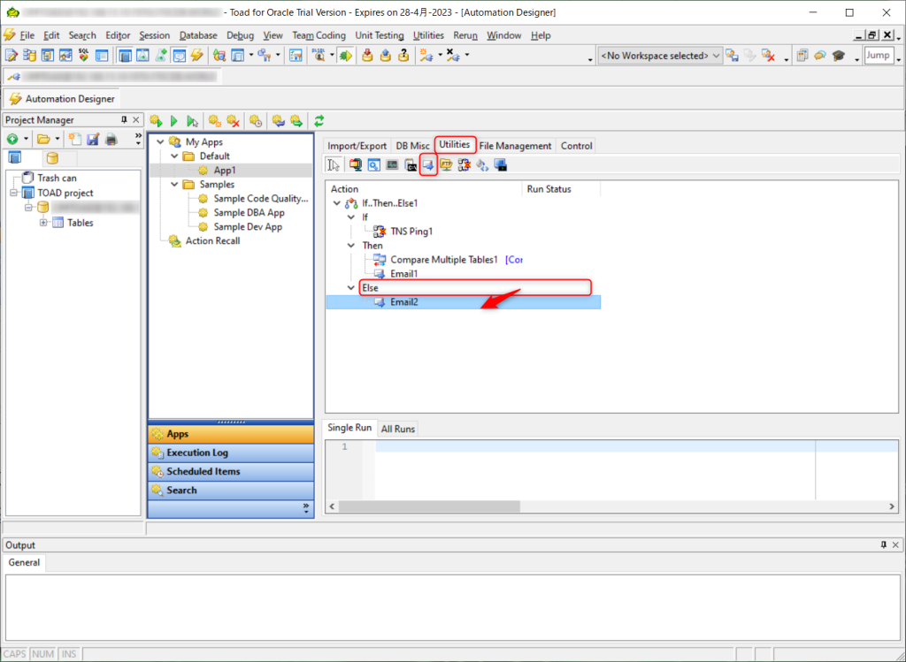The image size is (906, 662).
Task: Switch to the Control tab
Action: point(577,146)
